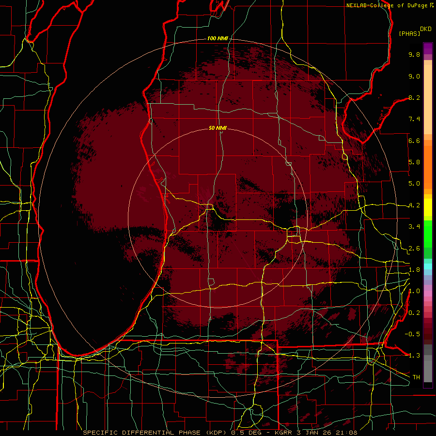Select the 1.0 scale value
Screen dimensions: 436x436
coord(414,291)
